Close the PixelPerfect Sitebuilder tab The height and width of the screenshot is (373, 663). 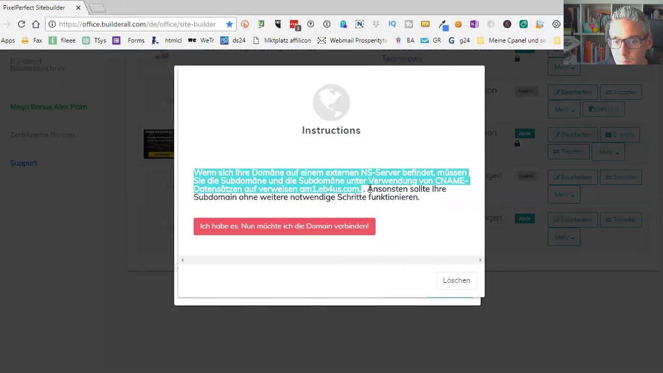point(78,8)
